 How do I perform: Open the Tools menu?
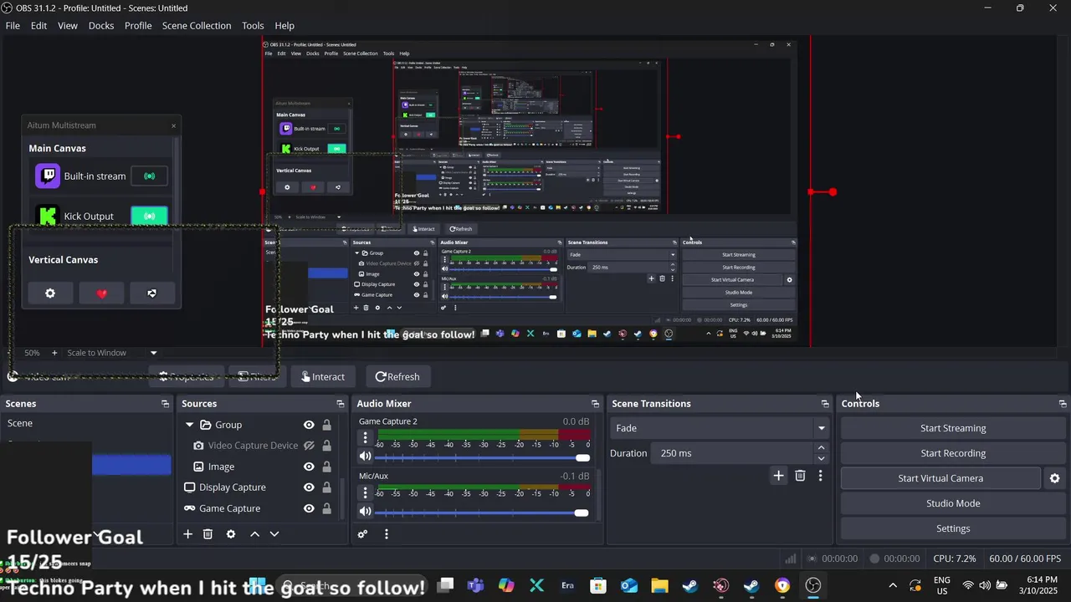tap(253, 26)
